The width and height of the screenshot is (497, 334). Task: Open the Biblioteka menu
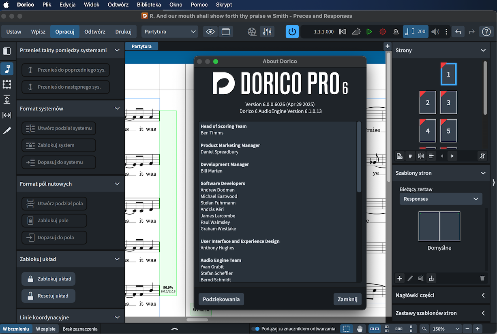[149, 4]
